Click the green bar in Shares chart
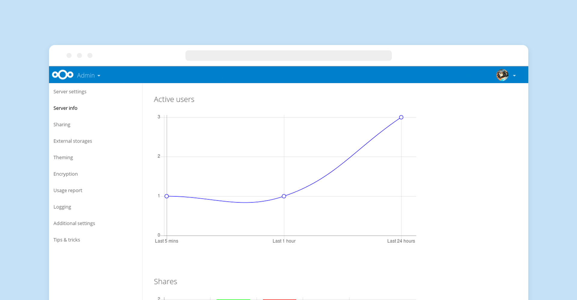 [233, 299]
